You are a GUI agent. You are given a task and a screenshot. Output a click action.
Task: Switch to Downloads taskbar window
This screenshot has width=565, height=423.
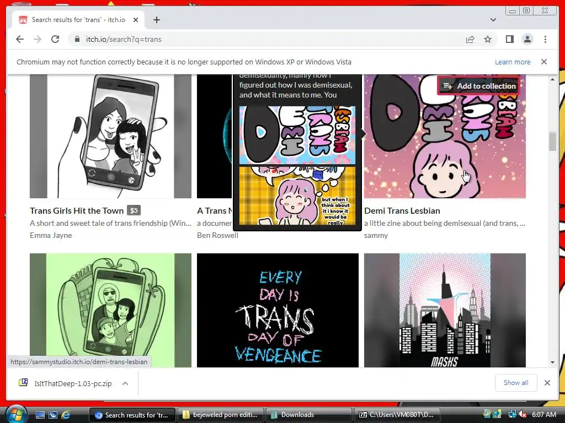308,415
